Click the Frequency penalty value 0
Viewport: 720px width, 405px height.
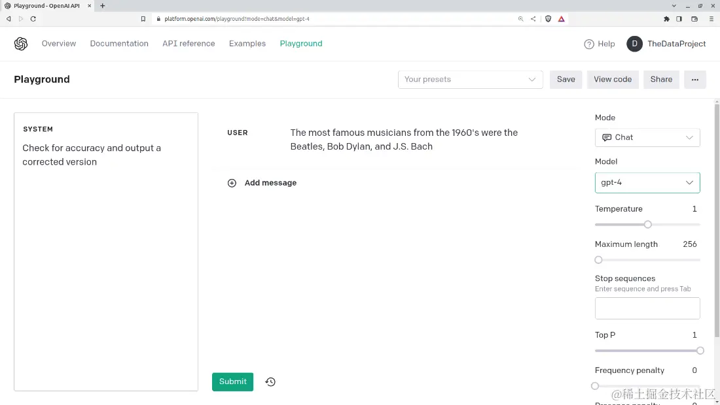[694, 370]
